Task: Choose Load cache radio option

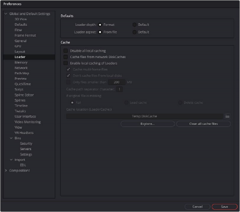Action: point(126,103)
